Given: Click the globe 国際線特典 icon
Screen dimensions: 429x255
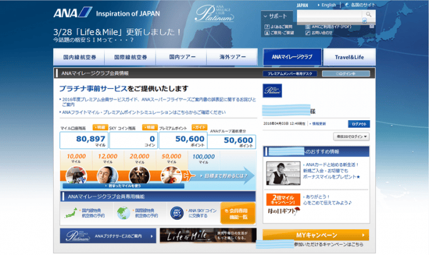Looking at the screenshot, I should click(124, 213).
